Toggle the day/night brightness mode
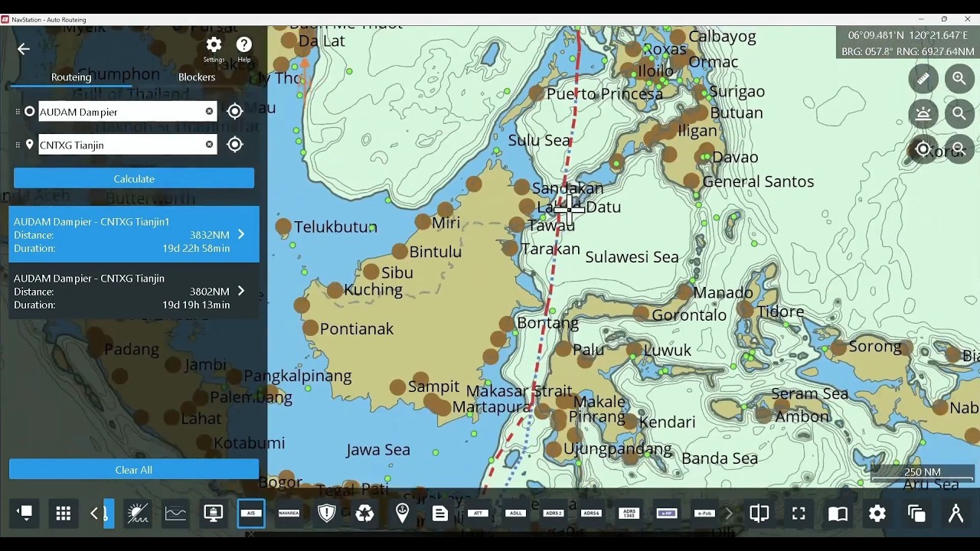980x551 pixels. [923, 114]
